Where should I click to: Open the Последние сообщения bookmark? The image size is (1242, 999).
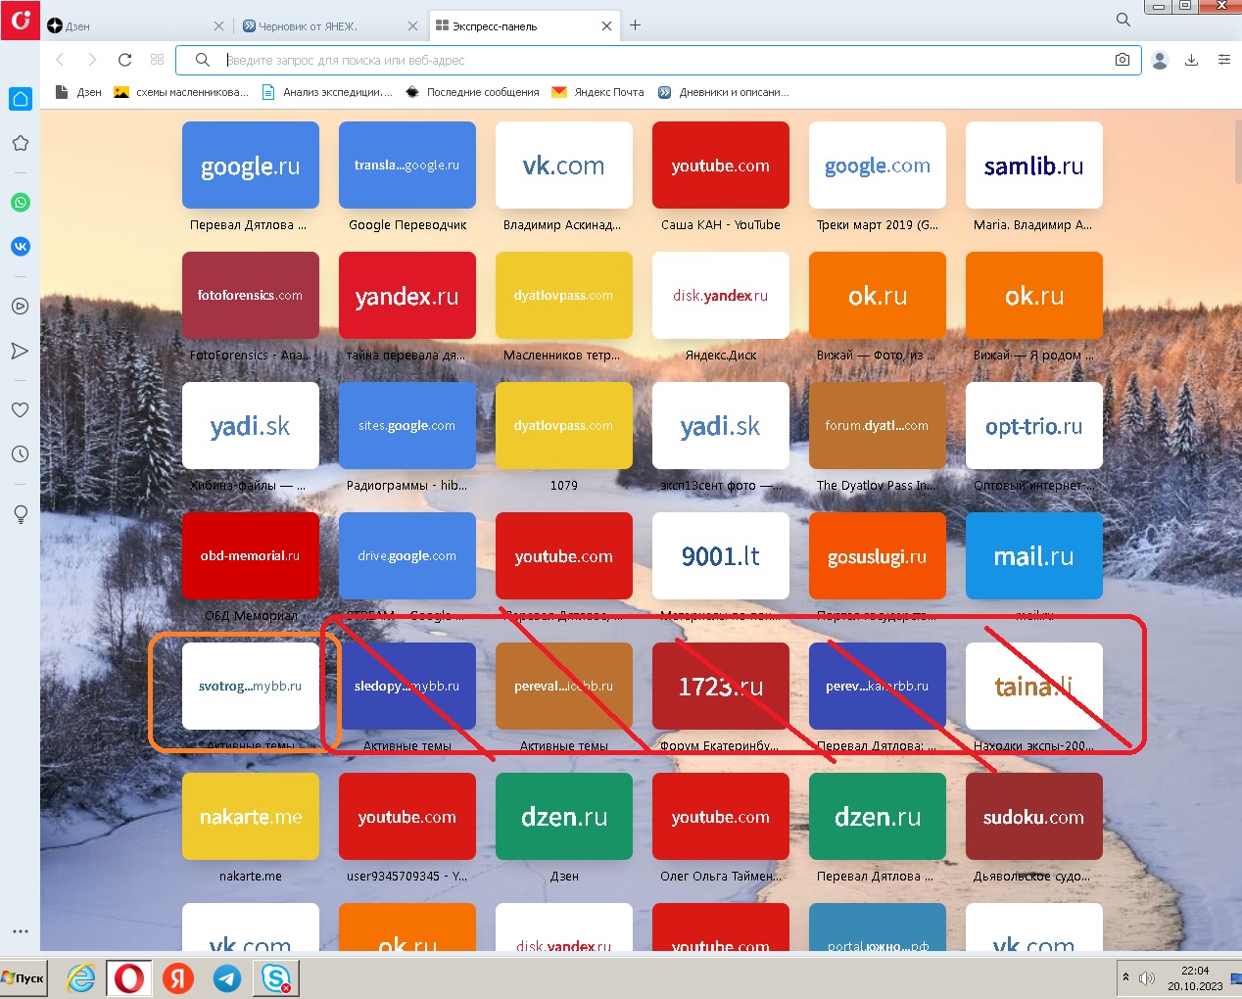click(x=471, y=92)
